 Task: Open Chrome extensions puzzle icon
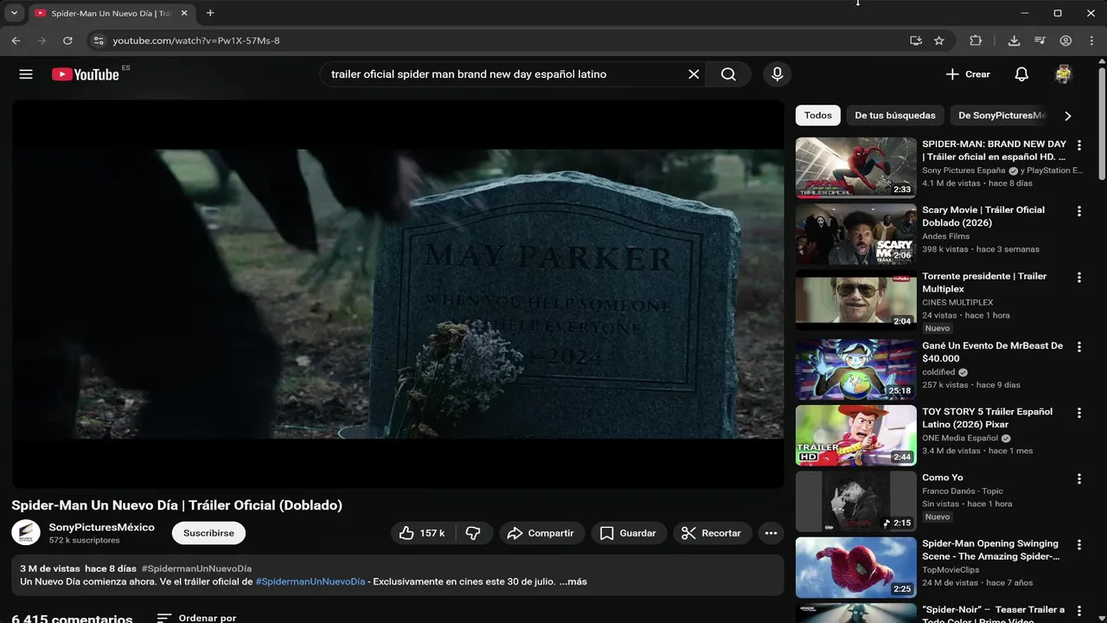pos(976,41)
